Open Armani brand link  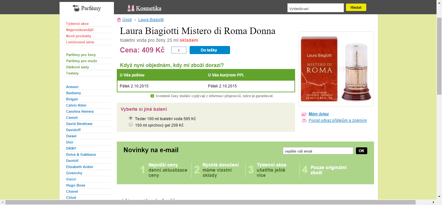(72, 87)
